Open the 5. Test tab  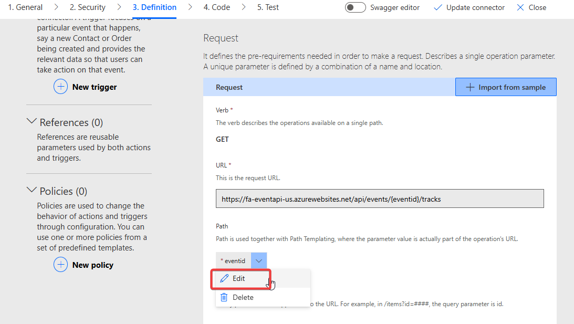[268, 7]
